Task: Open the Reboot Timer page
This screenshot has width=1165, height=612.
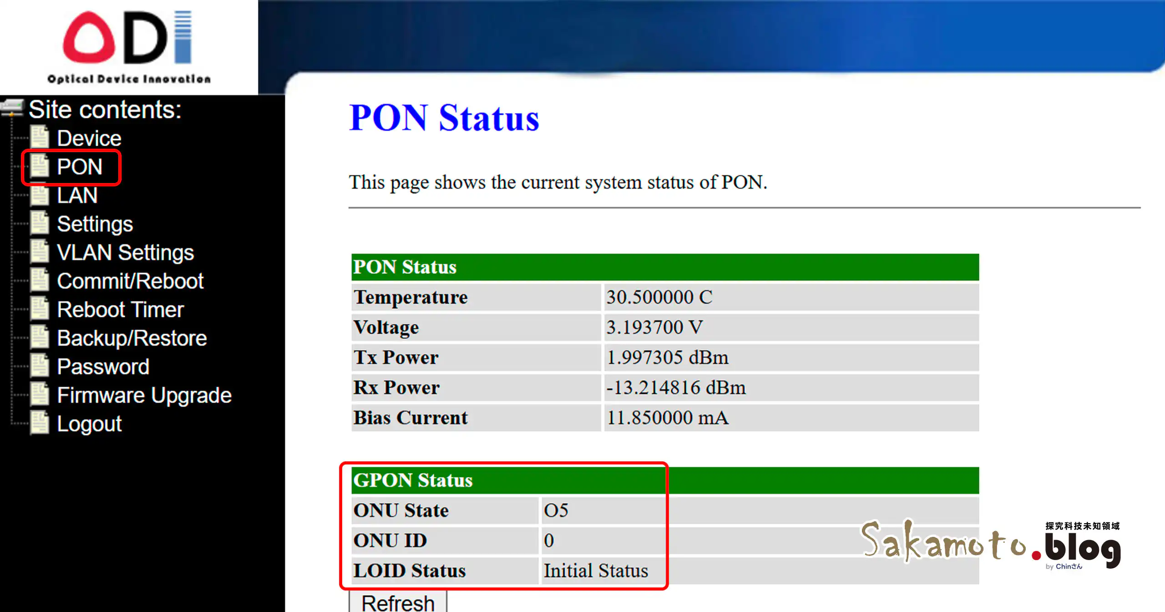Action: 120,309
